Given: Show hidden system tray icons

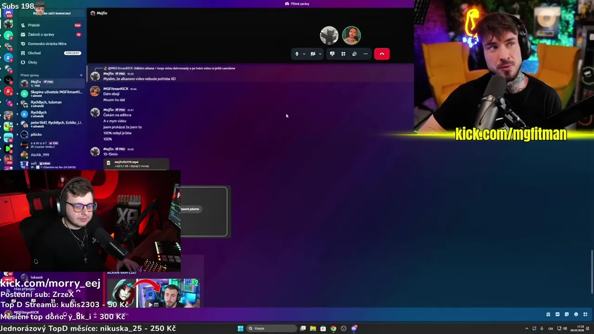Looking at the screenshot, I should [527, 328].
